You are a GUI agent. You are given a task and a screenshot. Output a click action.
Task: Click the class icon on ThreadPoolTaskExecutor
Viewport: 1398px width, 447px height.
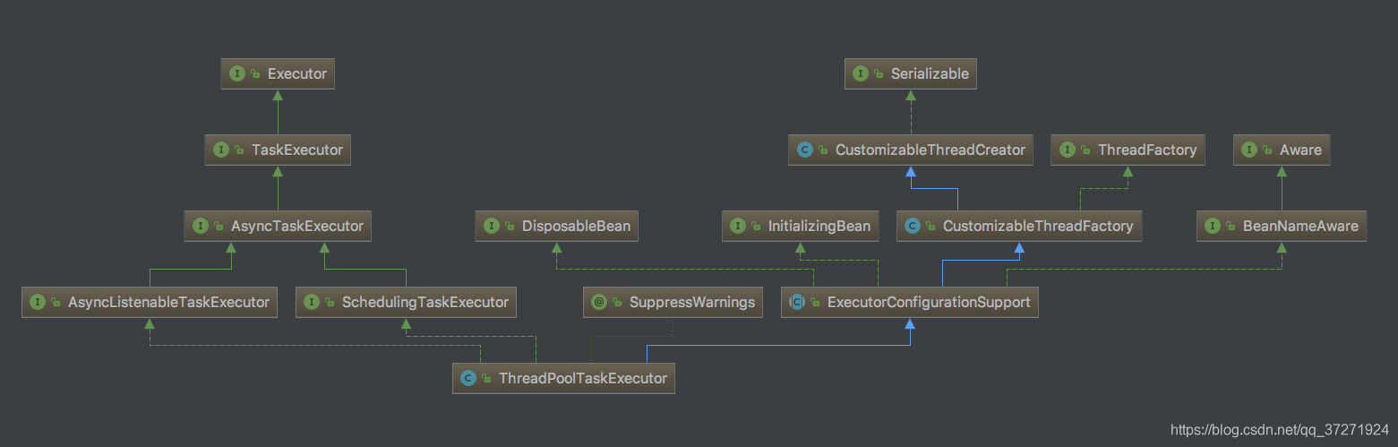tap(468, 378)
